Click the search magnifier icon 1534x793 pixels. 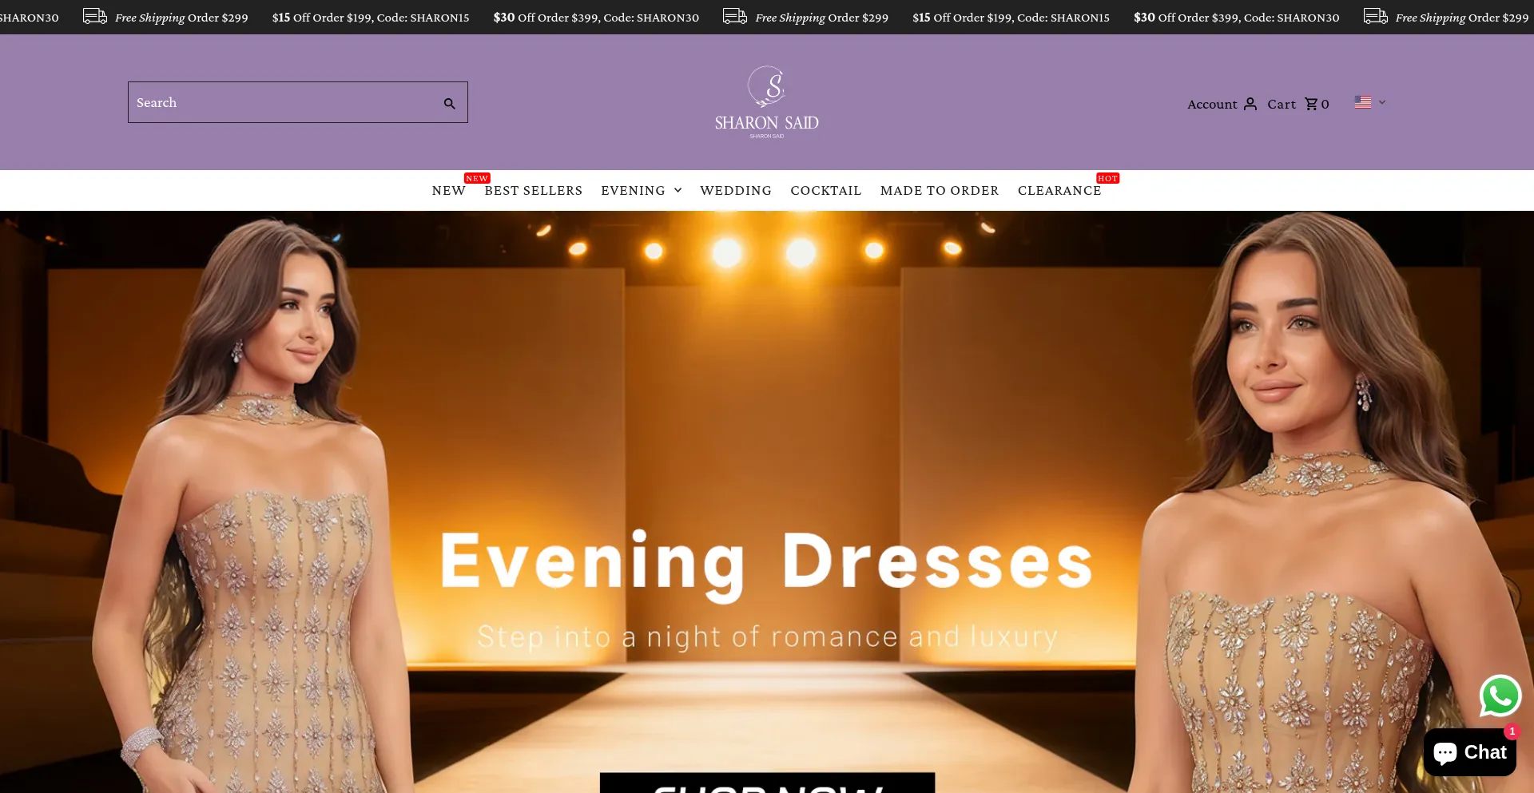(449, 101)
